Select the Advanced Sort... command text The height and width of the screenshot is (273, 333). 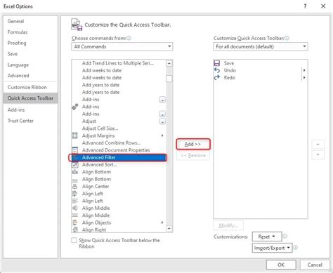coord(100,165)
